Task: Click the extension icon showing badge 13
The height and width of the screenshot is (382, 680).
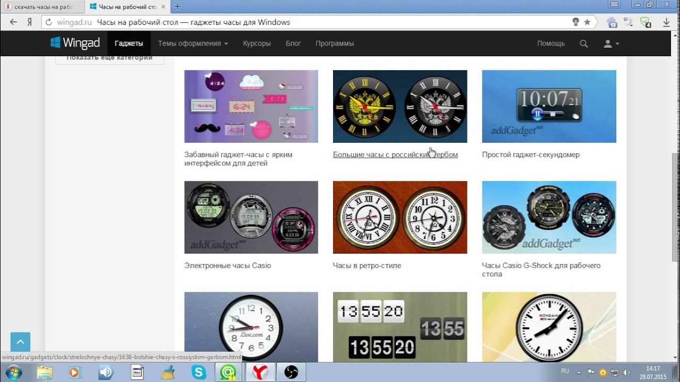Action: [x=612, y=22]
